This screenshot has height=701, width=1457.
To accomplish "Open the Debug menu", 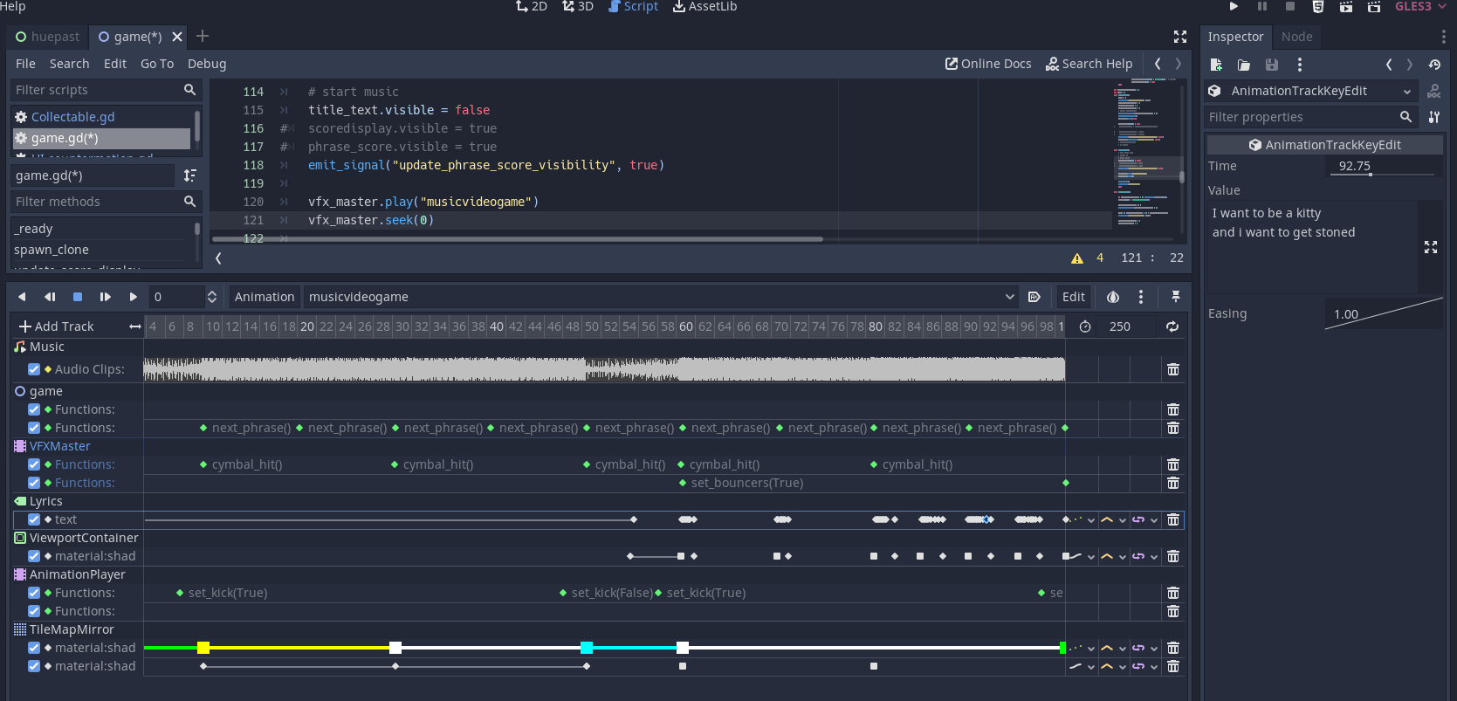I will click(207, 64).
